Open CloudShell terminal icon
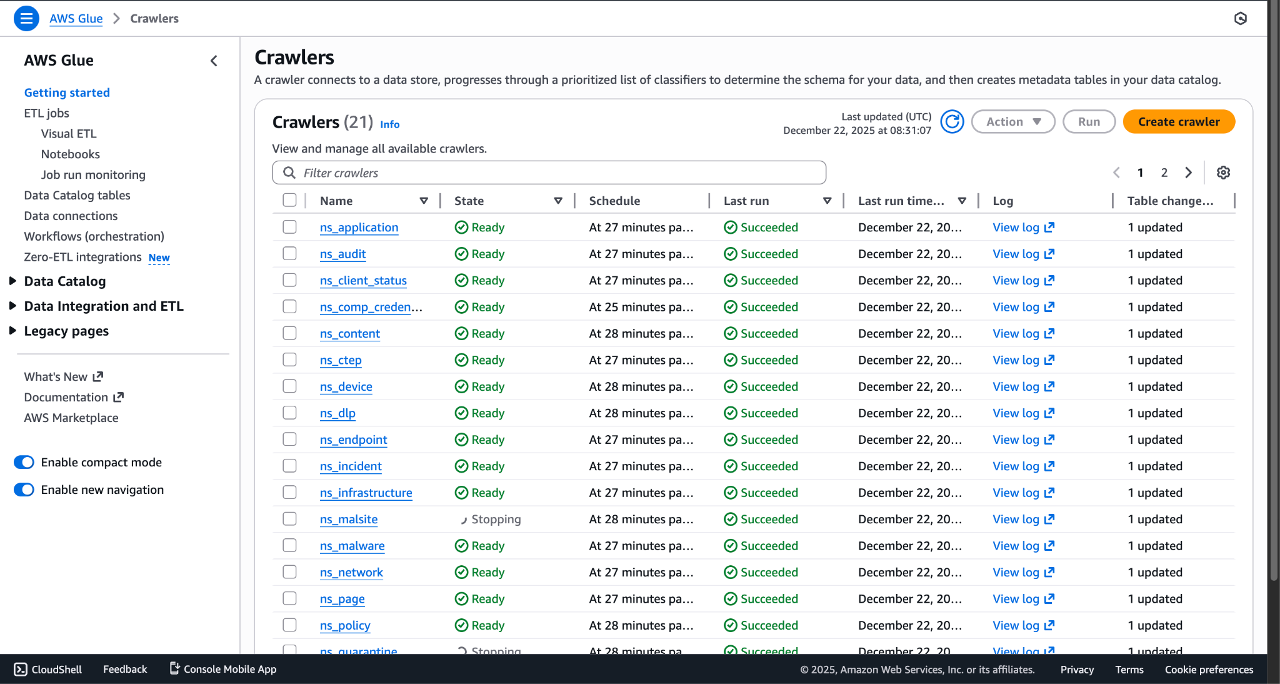The height and width of the screenshot is (684, 1280). click(20, 670)
